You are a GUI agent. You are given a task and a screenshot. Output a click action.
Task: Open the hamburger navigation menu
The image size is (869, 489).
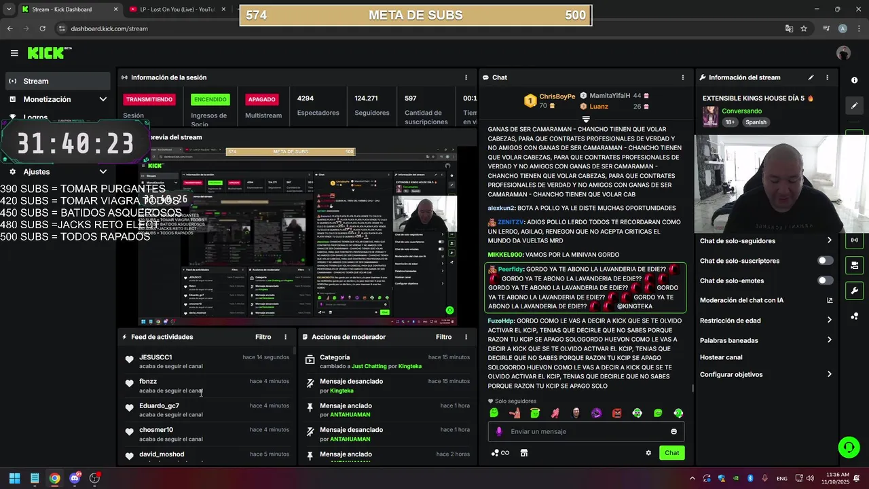14,53
